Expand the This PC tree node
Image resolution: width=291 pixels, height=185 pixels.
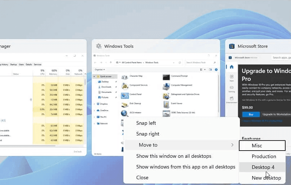[x=95, y=117]
